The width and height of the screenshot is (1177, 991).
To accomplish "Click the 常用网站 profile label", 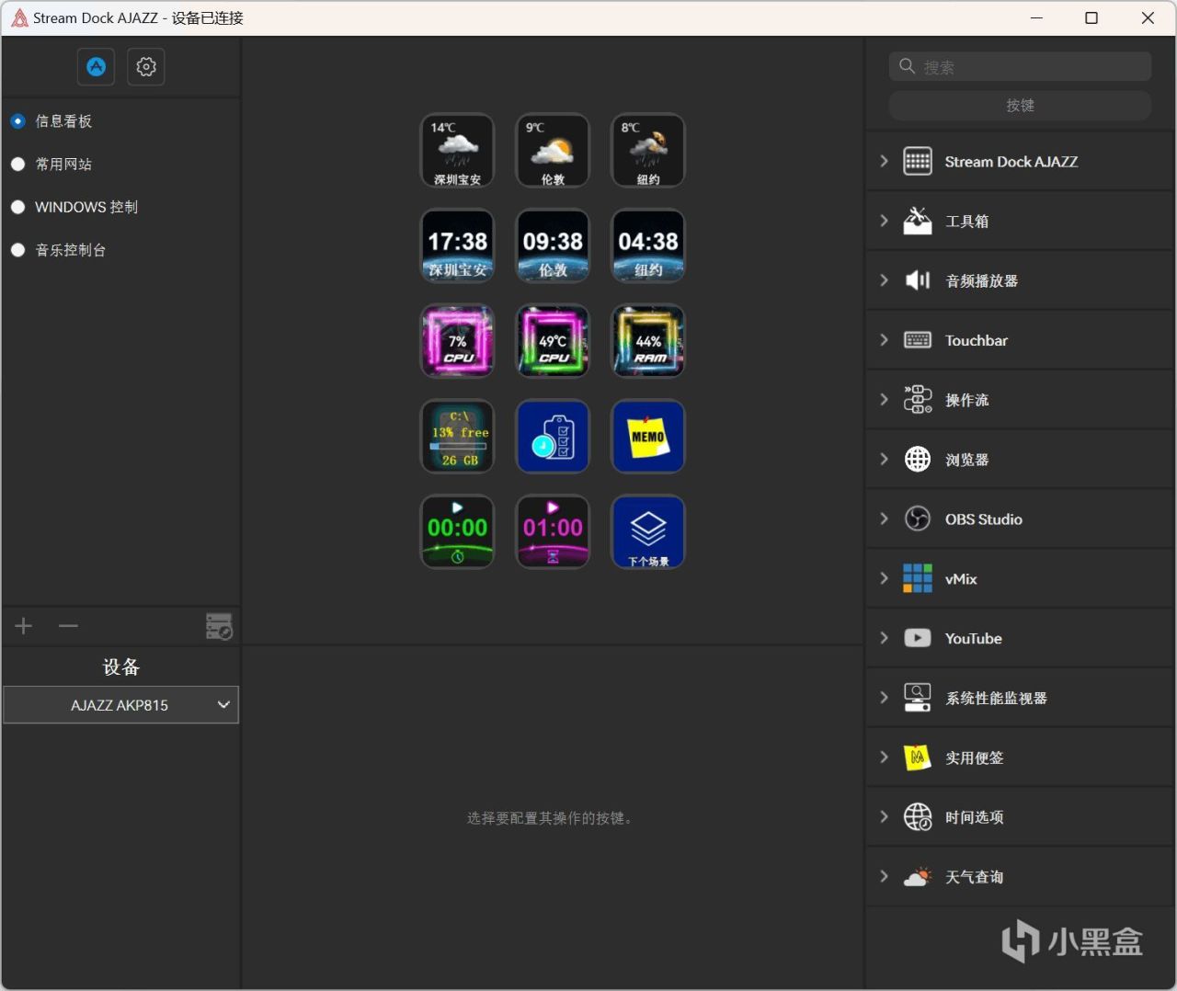I will pyautogui.click(x=63, y=165).
